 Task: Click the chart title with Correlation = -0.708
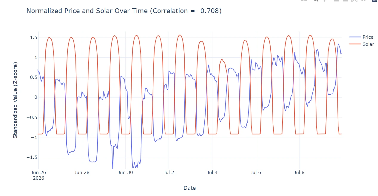pos(124,11)
